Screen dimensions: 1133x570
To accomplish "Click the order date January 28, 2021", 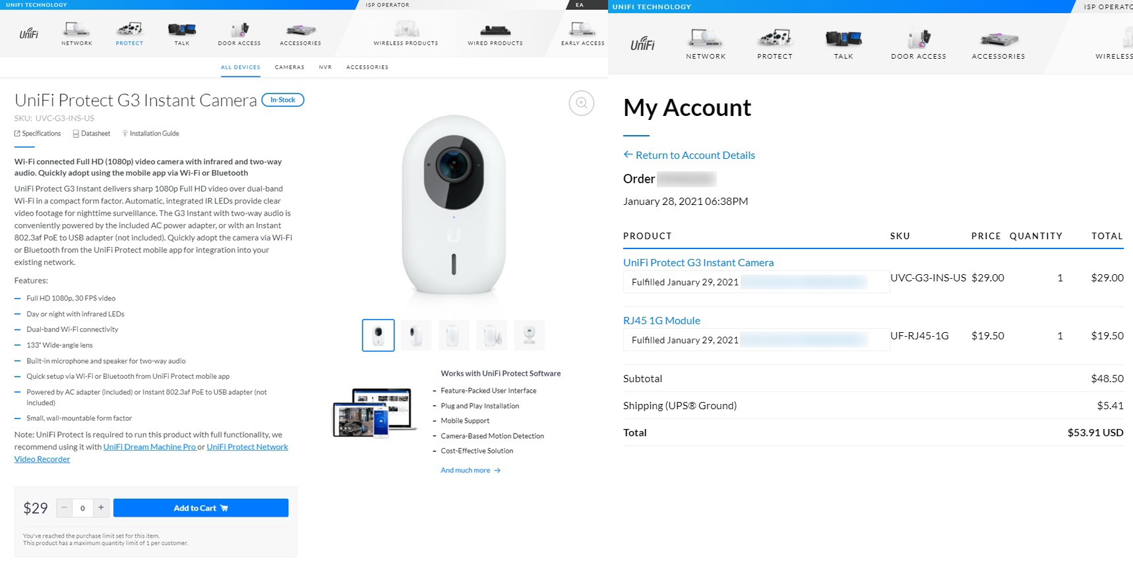I will [685, 202].
